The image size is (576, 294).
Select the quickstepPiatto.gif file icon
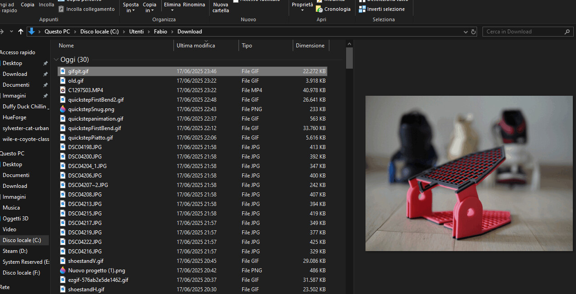coord(63,138)
